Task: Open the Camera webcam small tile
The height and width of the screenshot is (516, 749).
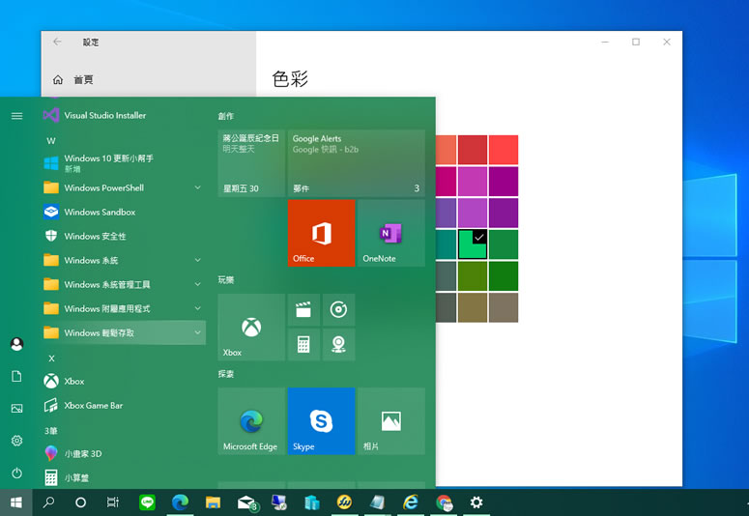Action: [338, 344]
